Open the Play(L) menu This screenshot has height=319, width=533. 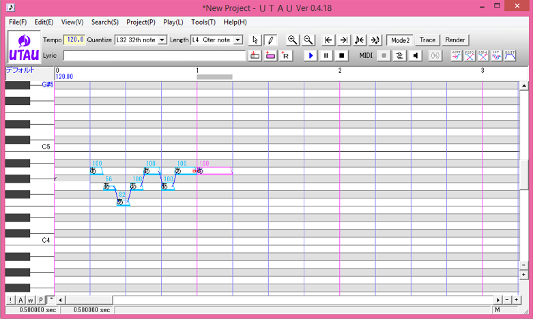point(173,22)
